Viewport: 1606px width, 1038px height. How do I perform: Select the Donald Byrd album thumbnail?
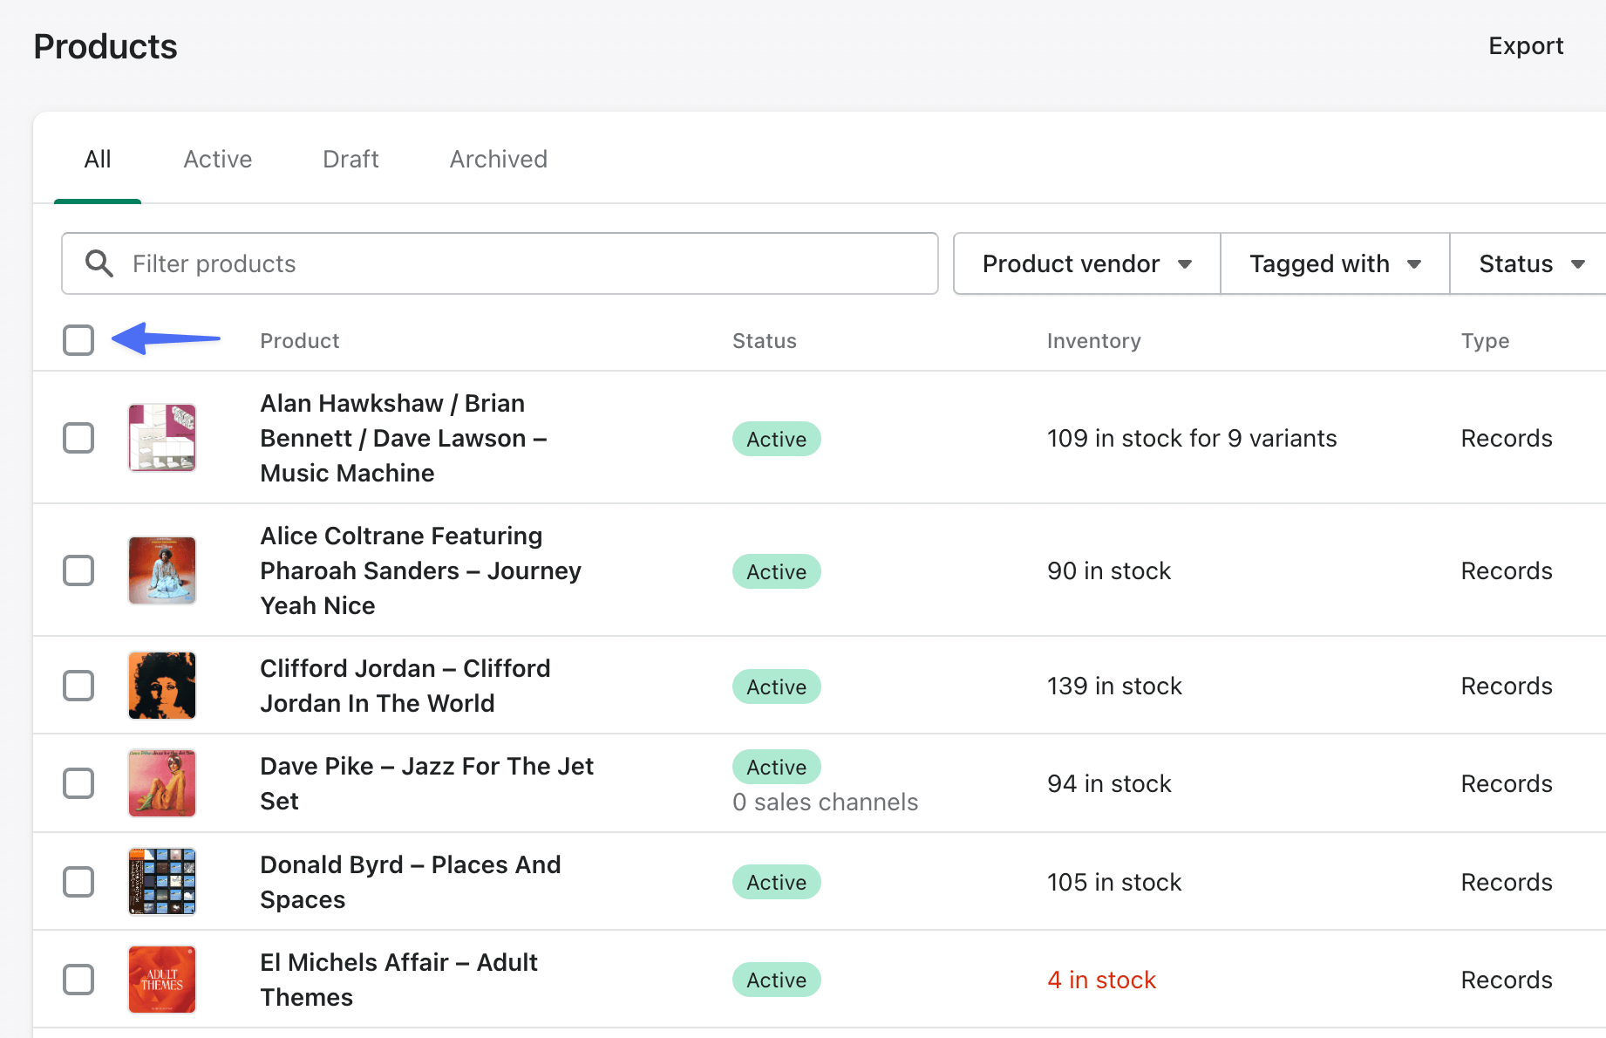pyautogui.click(x=161, y=881)
